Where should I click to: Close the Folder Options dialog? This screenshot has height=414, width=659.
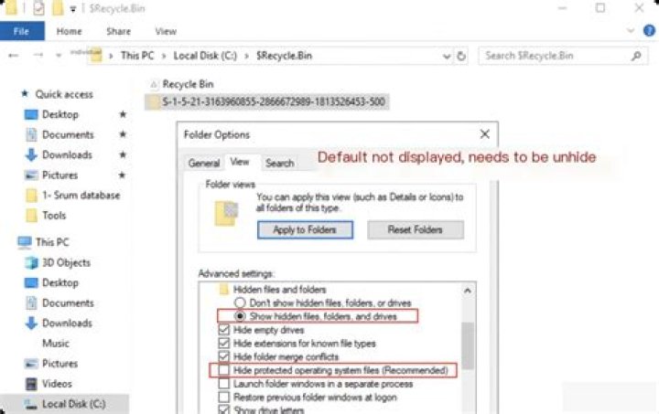coord(484,134)
